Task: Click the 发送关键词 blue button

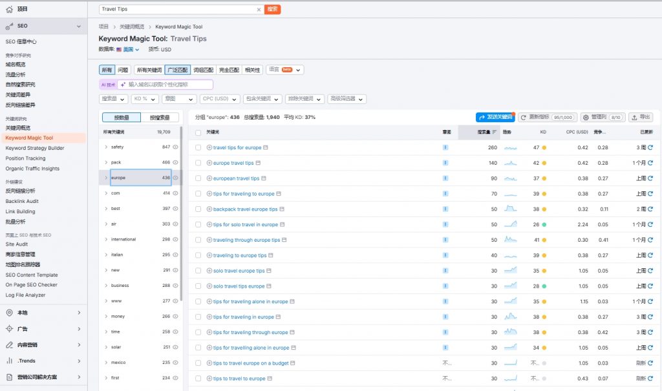Action: click(495, 118)
